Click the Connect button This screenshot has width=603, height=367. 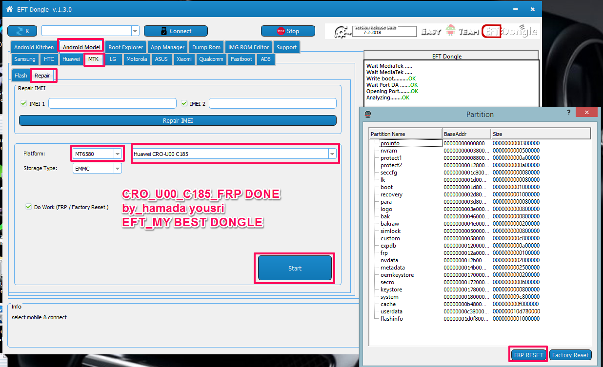point(176,31)
